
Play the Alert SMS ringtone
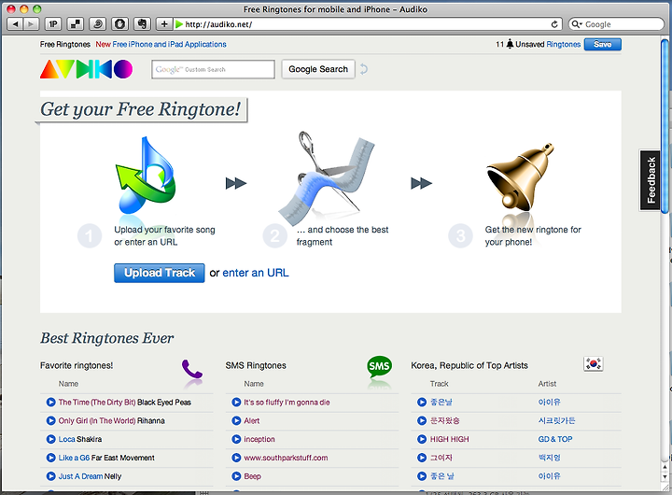click(x=236, y=420)
